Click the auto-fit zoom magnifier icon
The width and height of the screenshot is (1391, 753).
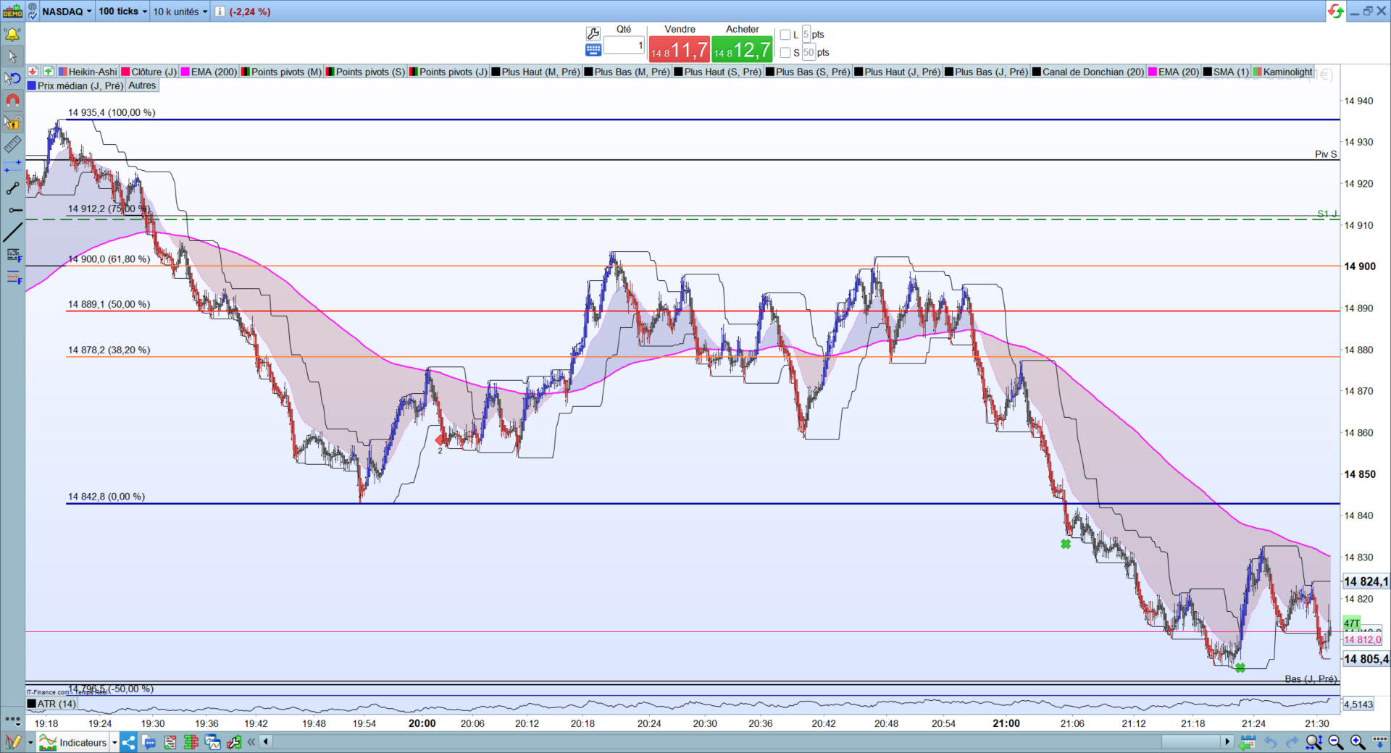1313,742
